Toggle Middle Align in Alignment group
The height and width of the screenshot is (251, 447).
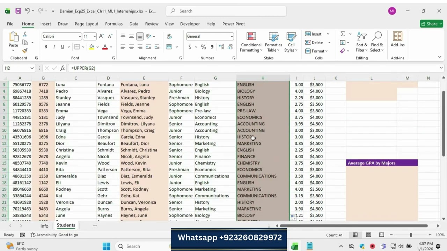pyautogui.click(x=131, y=36)
